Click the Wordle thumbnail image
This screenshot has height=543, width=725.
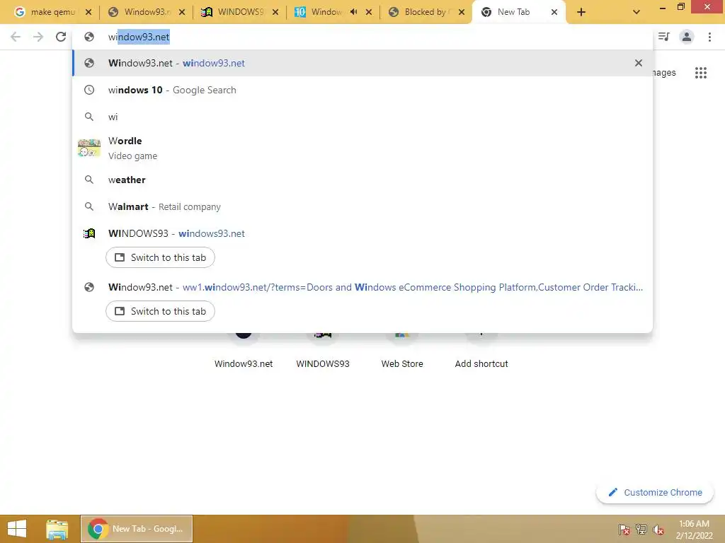[89, 148]
